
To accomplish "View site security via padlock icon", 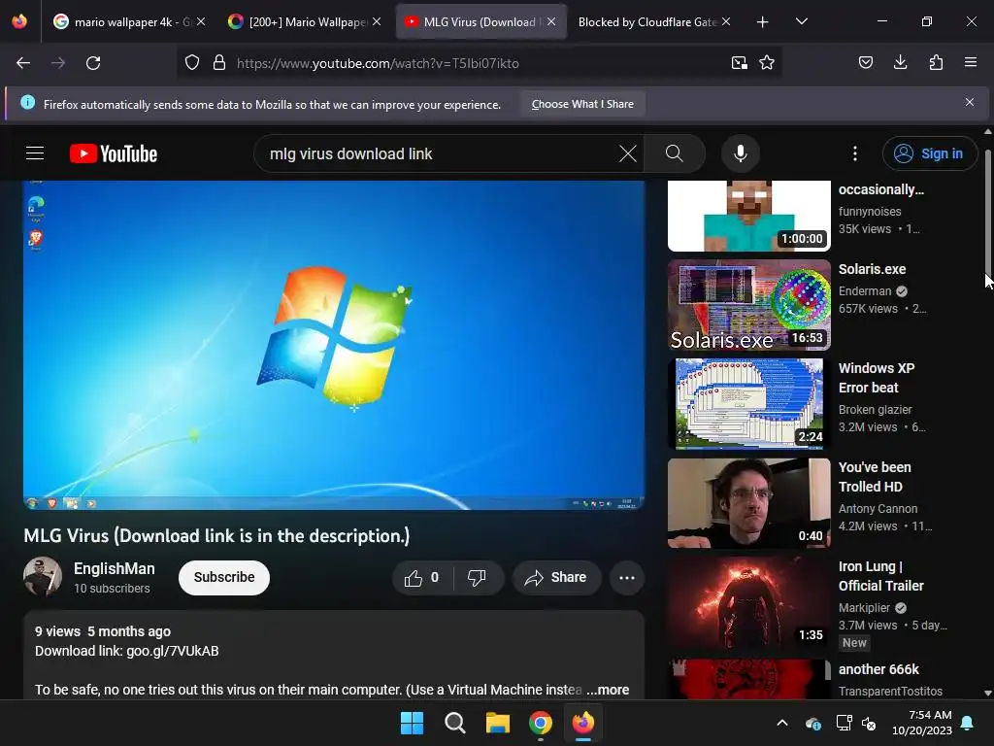I will (219, 63).
